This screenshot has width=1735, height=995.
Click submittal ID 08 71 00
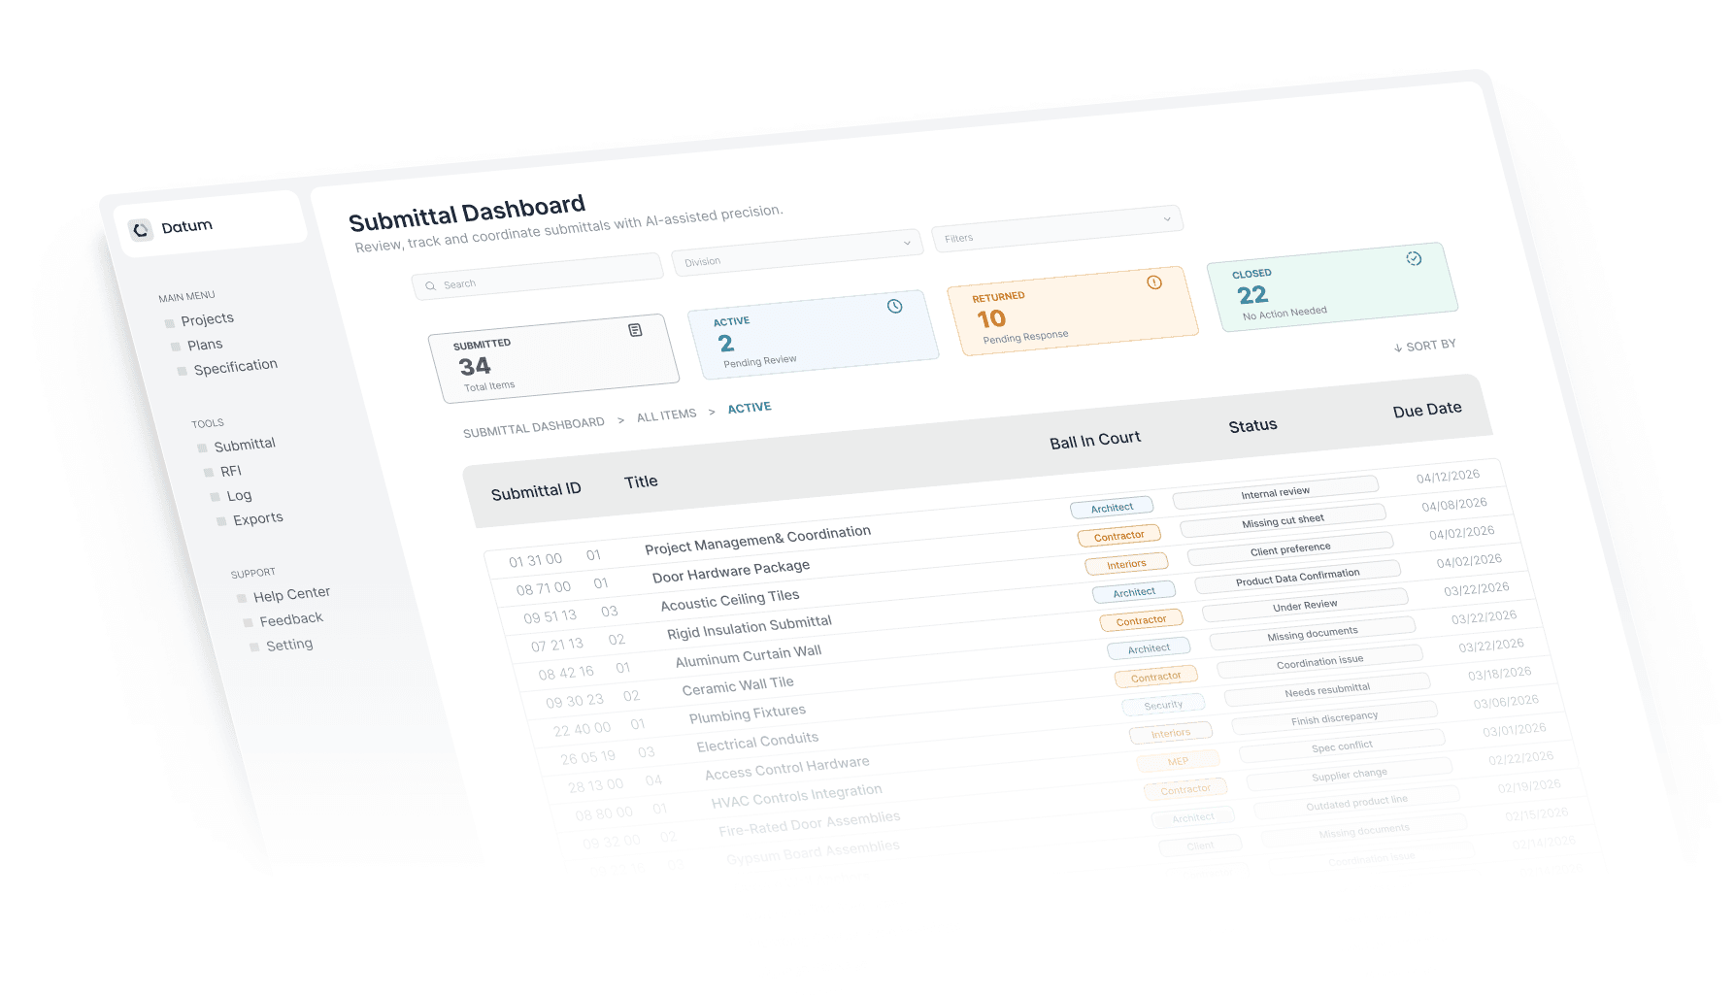(x=544, y=588)
